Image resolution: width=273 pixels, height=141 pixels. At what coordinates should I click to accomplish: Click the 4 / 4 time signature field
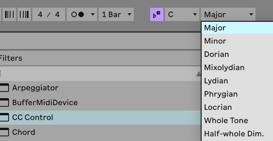pos(49,14)
